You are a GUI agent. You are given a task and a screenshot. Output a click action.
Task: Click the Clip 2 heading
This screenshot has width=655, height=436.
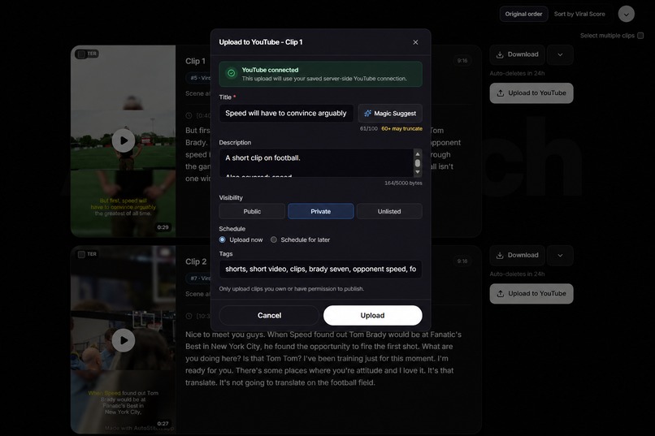[x=196, y=261]
